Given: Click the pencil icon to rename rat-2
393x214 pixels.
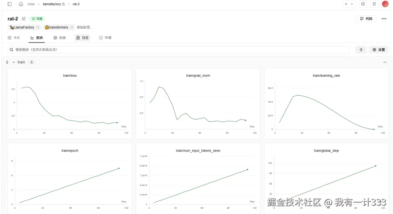Looking at the screenshot, I should 23,19.
